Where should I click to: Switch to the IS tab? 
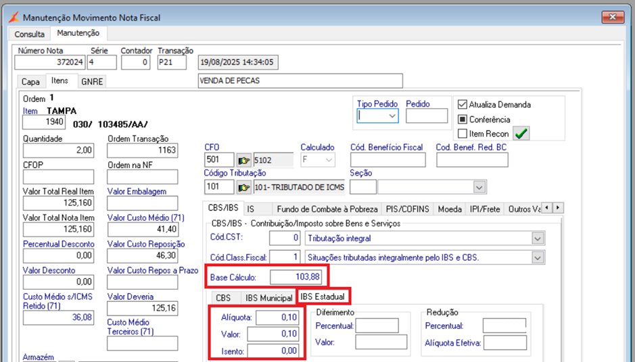tap(251, 209)
